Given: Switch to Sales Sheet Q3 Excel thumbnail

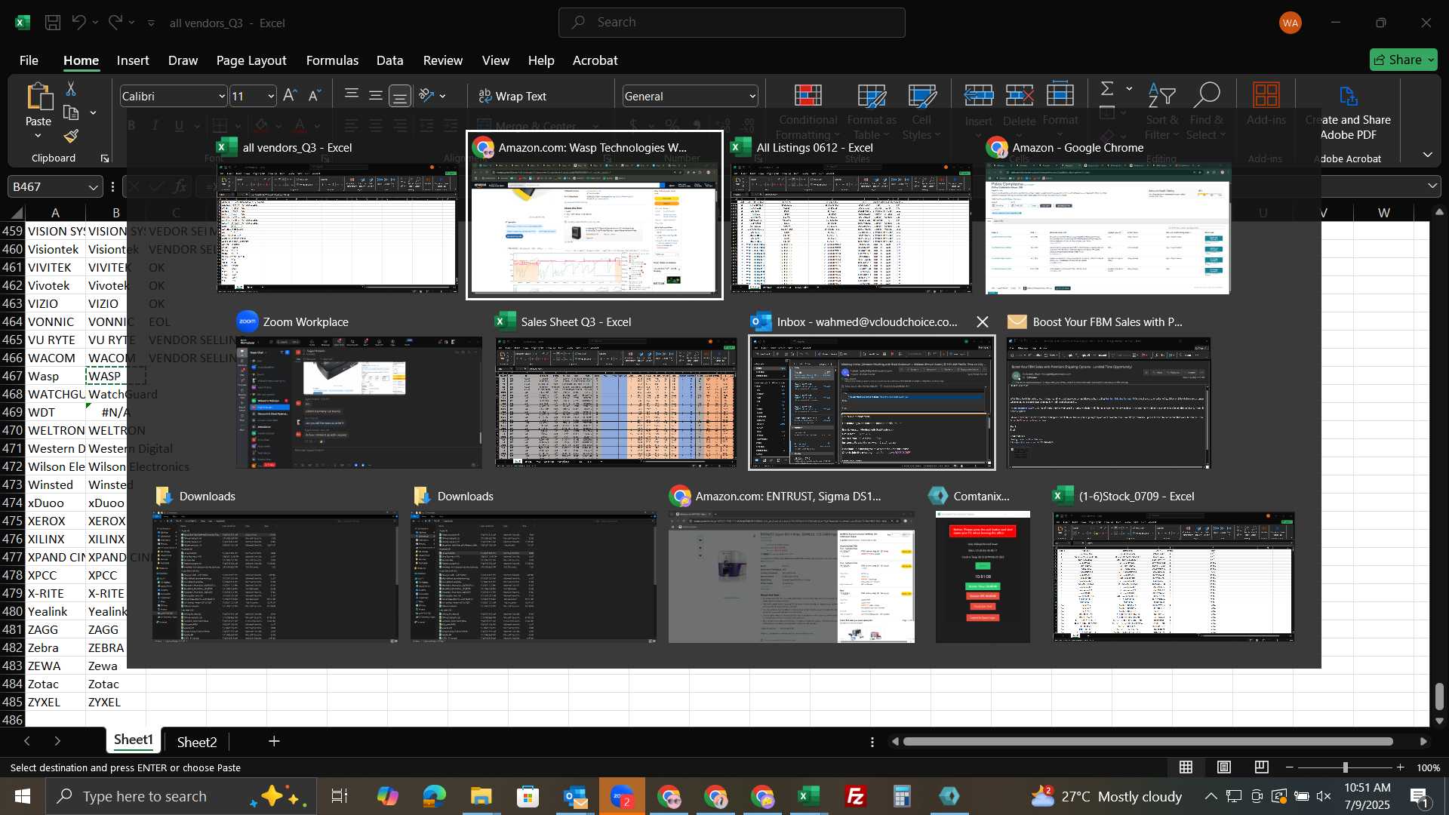Looking at the screenshot, I should (616, 403).
